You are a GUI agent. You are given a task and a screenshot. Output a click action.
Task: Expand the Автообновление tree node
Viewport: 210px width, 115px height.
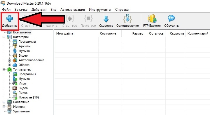[9, 60]
